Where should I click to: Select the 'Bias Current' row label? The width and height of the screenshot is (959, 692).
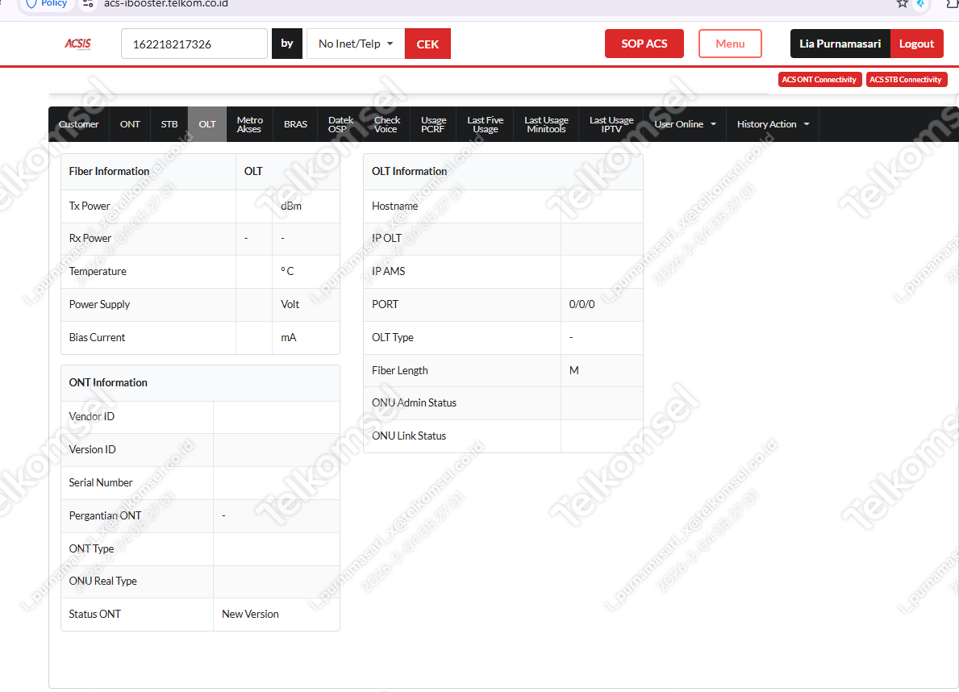97,337
